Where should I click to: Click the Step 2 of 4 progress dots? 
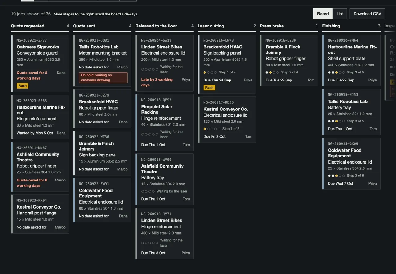coord(272,73)
